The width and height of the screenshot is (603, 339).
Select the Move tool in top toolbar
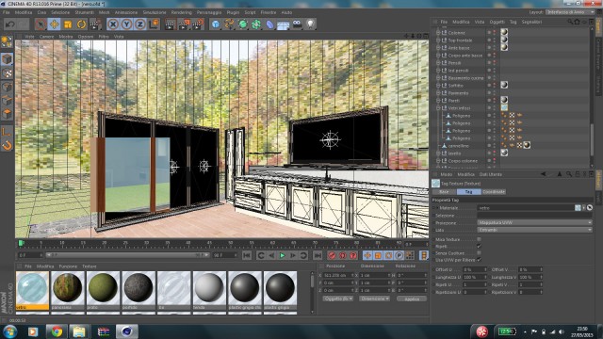(x=55, y=24)
